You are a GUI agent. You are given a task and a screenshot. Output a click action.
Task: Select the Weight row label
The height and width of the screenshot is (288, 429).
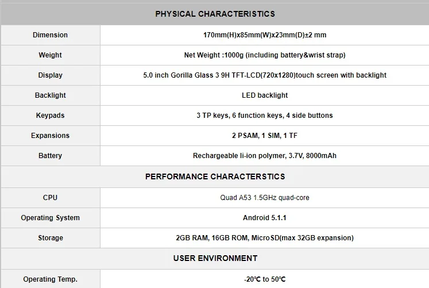[50, 55]
